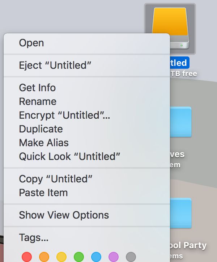
Task: Select Quick Look "Untitled"
Action: pyautogui.click(x=87, y=156)
